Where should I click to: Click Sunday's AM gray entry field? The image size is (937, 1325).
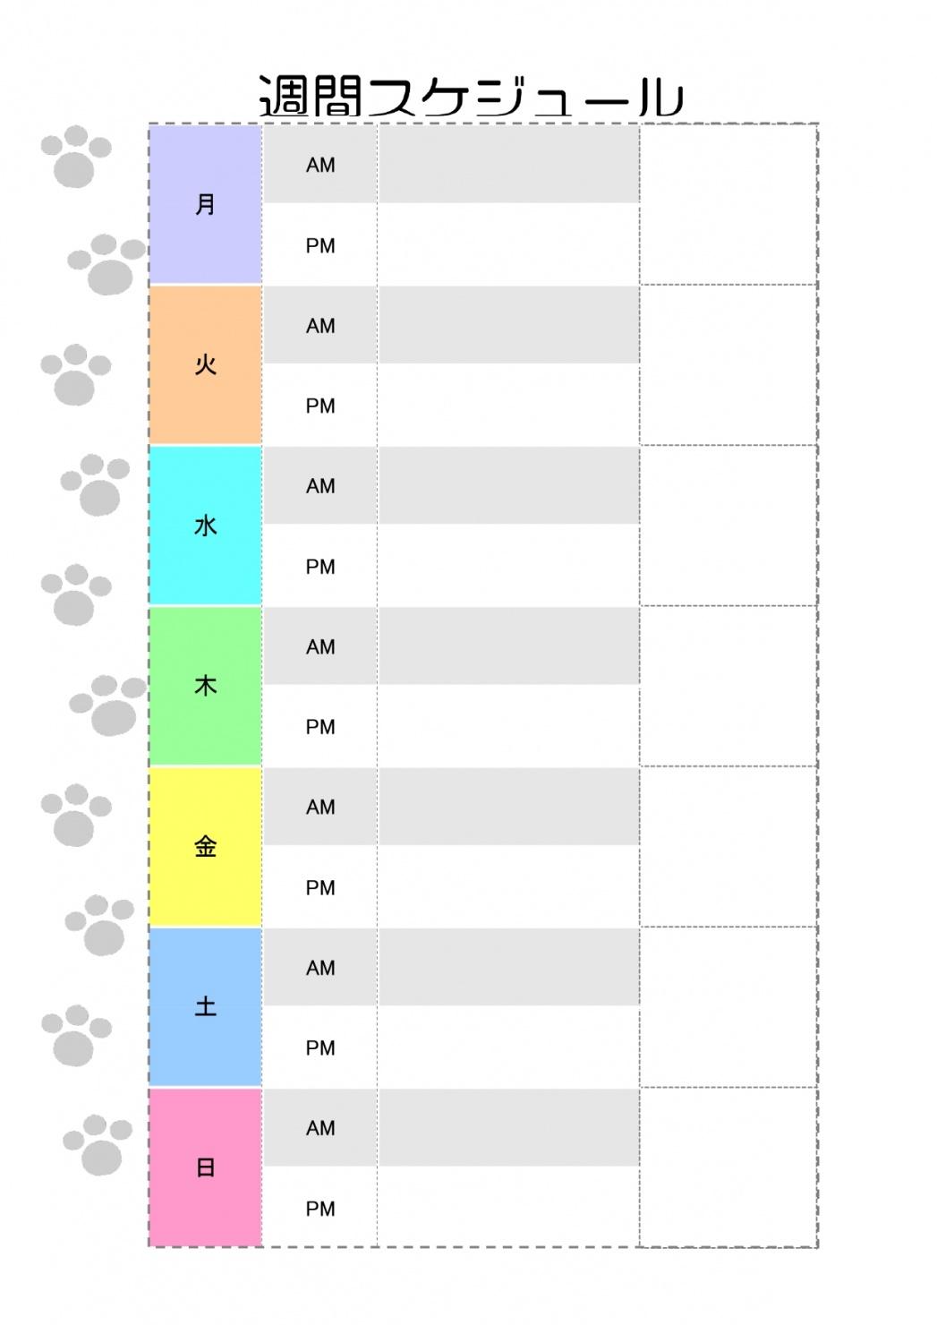point(508,1127)
